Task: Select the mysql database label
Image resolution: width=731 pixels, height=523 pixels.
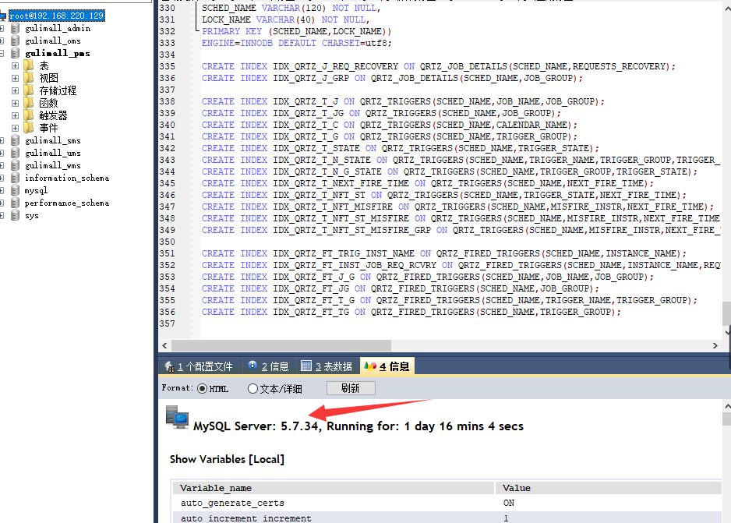Action: tap(36, 191)
